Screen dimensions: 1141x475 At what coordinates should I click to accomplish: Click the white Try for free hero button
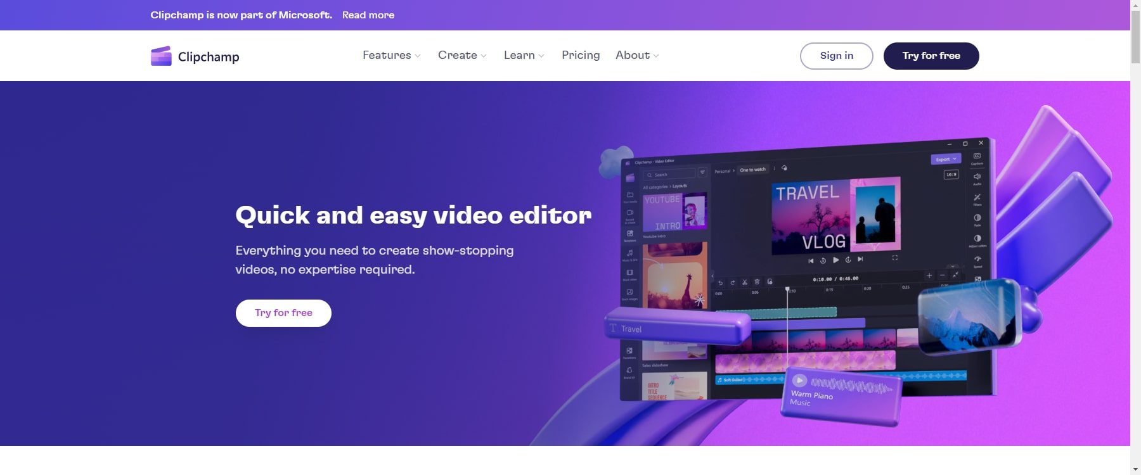pyautogui.click(x=283, y=313)
